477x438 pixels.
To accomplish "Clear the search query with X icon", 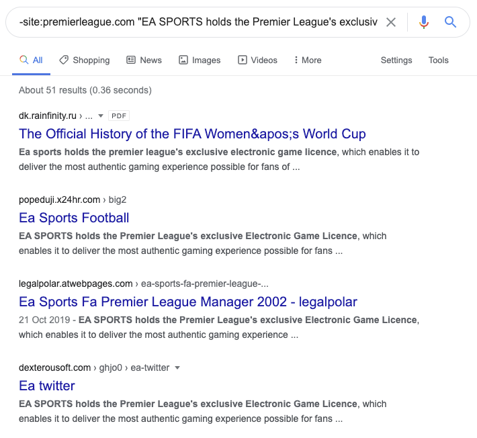I will [391, 22].
